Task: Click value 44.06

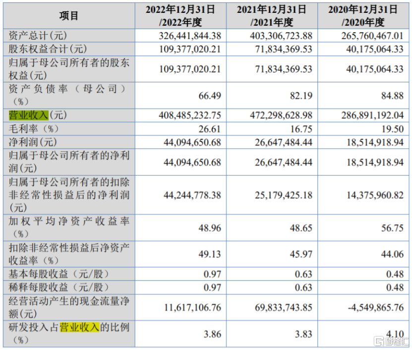Action: pos(392,254)
